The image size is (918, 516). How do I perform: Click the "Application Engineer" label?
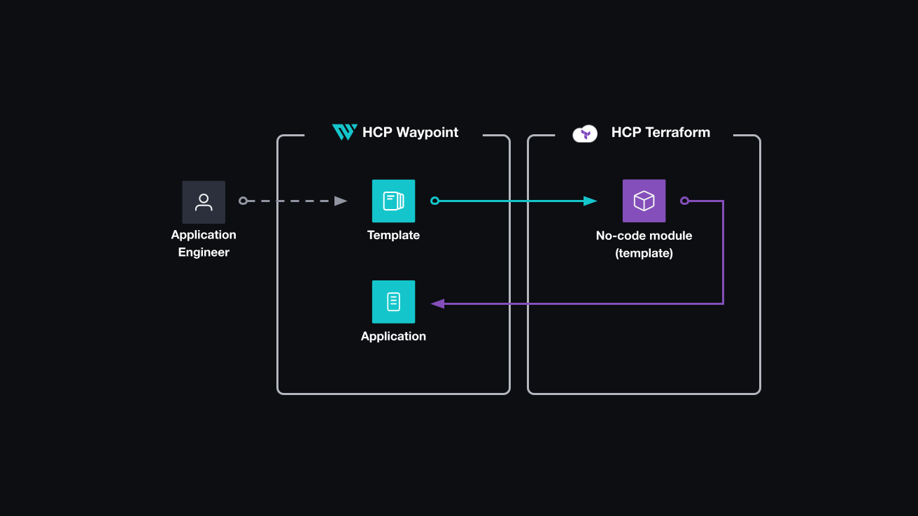(204, 243)
